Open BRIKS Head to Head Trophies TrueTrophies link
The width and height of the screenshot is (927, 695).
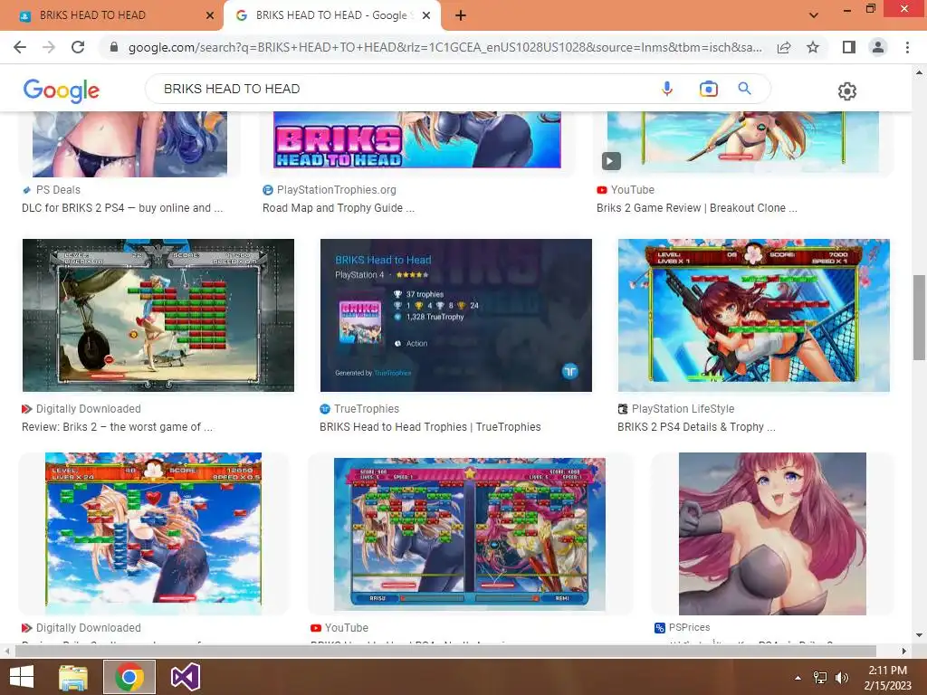point(430,427)
